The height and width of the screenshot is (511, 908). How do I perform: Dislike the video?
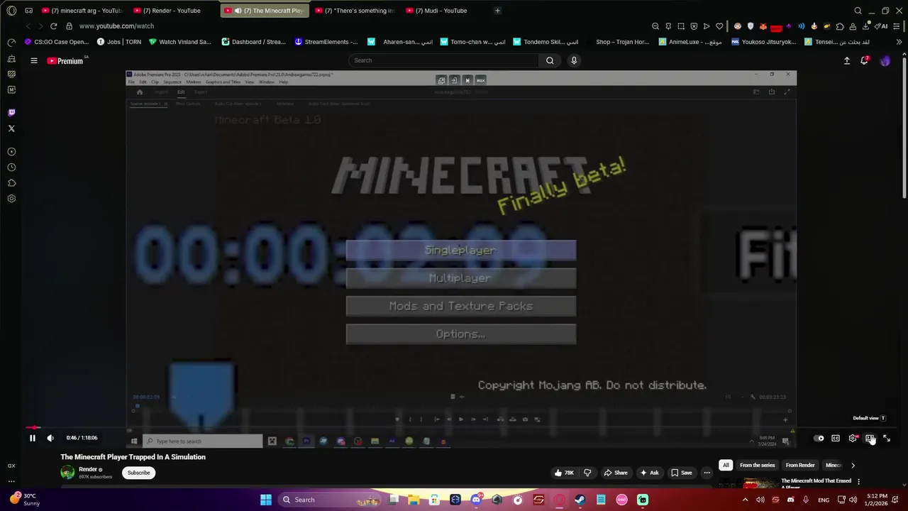pyautogui.click(x=587, y=473)
